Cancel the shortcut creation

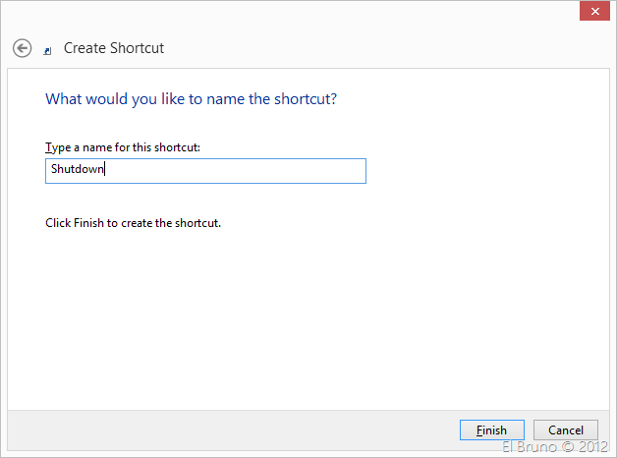coord(566,429)
